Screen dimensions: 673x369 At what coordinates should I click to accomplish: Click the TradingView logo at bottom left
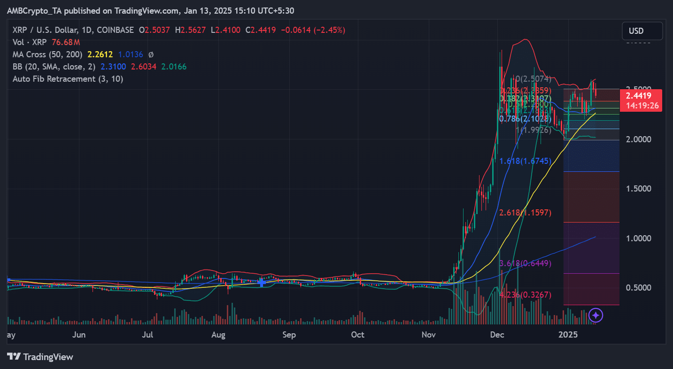click(40, 357)
